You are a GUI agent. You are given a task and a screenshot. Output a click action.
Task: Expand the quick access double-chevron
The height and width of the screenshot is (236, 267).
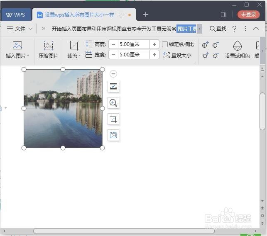[44, 28]
